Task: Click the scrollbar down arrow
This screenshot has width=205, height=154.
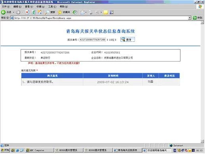Action: (202, 141)
